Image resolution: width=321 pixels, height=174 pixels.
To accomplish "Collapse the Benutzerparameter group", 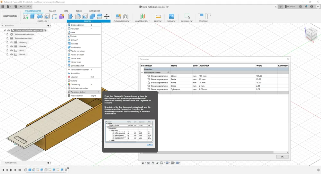I will (x=142, y=72).
